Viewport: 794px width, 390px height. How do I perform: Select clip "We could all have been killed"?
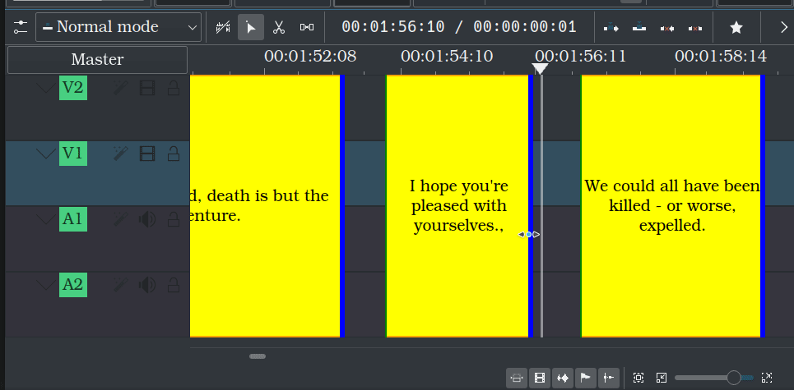coord(672,205)
